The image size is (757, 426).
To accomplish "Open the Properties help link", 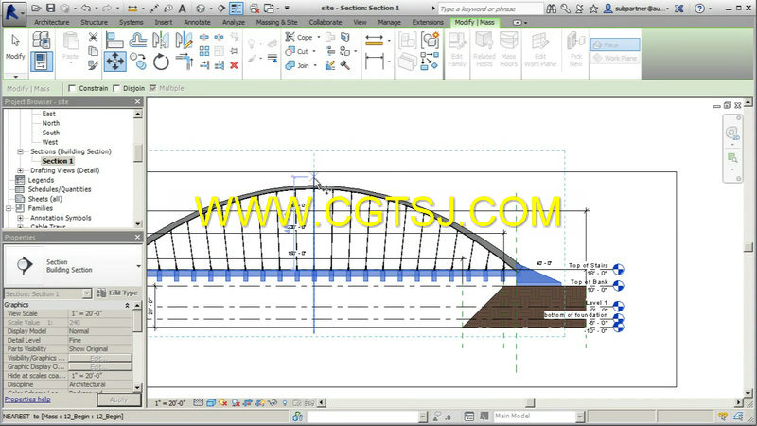I will pos(27,399).
